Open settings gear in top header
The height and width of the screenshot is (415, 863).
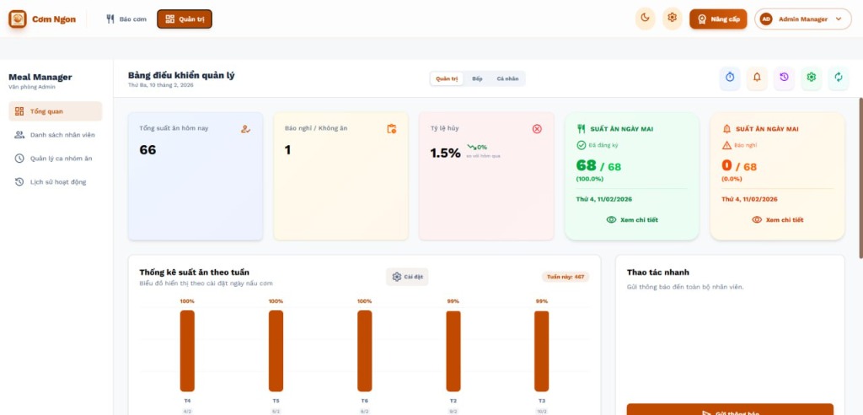tap(672, 19)
